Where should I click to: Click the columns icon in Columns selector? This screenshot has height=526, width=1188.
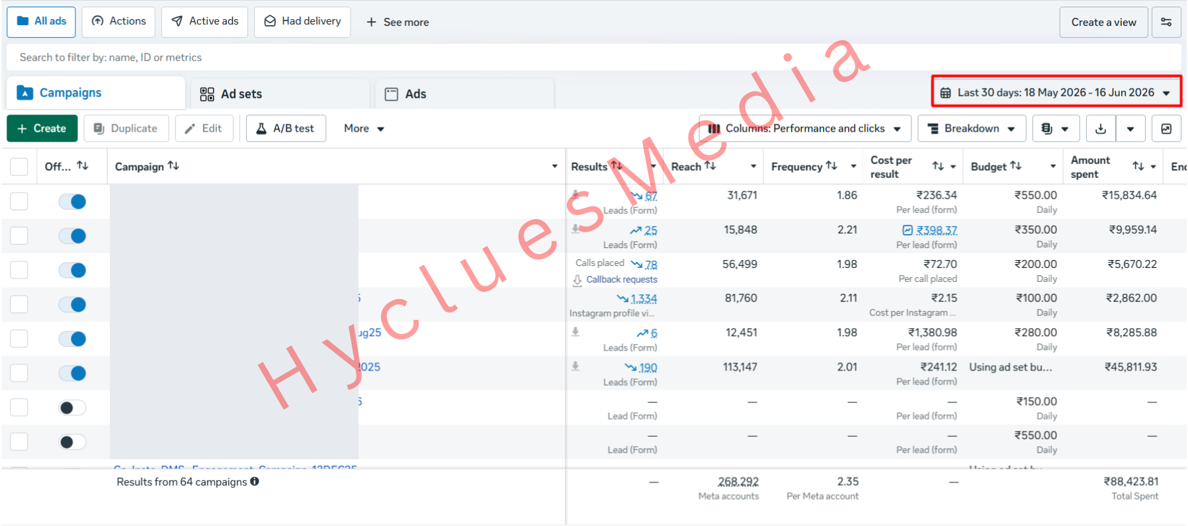pos(714,128)
